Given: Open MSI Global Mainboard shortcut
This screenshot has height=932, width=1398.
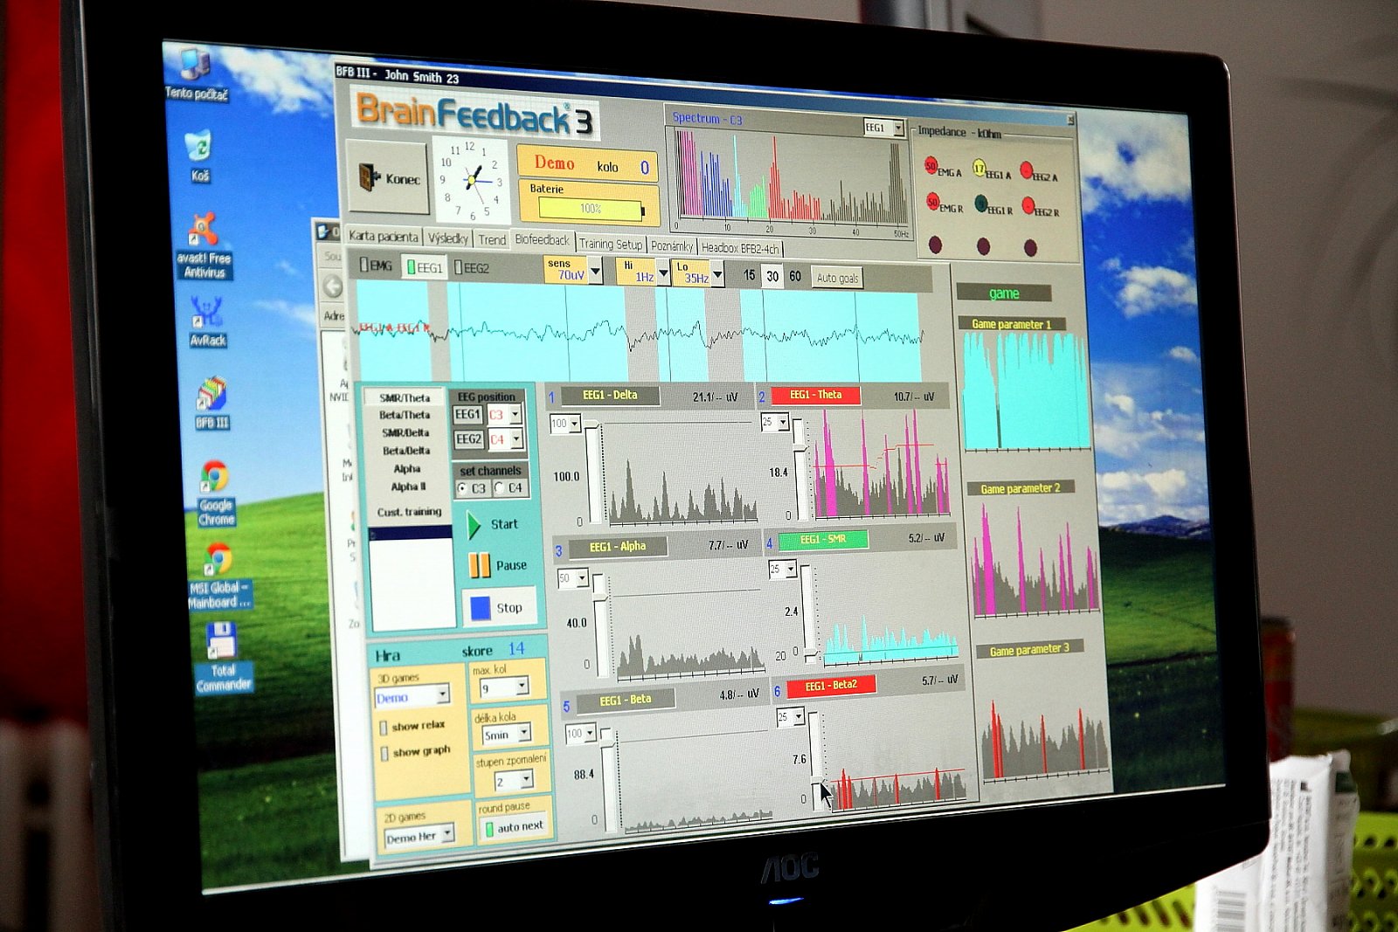Looking at the screenshot, I should pyautogui.click(x=218, y=575).
